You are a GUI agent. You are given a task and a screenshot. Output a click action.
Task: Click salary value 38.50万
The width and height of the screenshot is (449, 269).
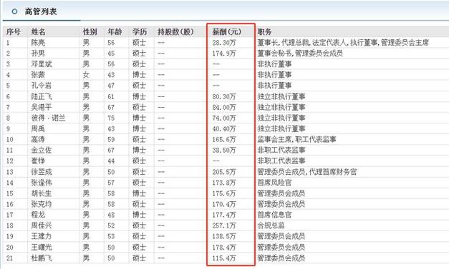coord(224,150)
